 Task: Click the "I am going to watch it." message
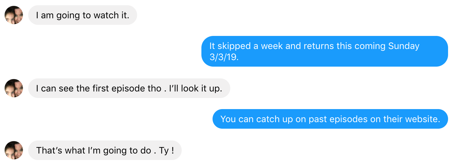pyautogui.click(x=82, y=15)
